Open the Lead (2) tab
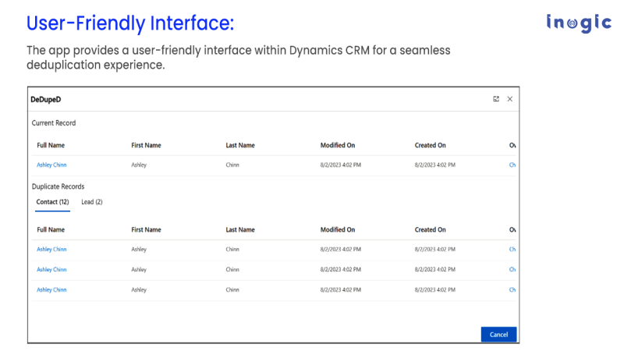Screen dimensions: 624x351 [x=92, y=202]
